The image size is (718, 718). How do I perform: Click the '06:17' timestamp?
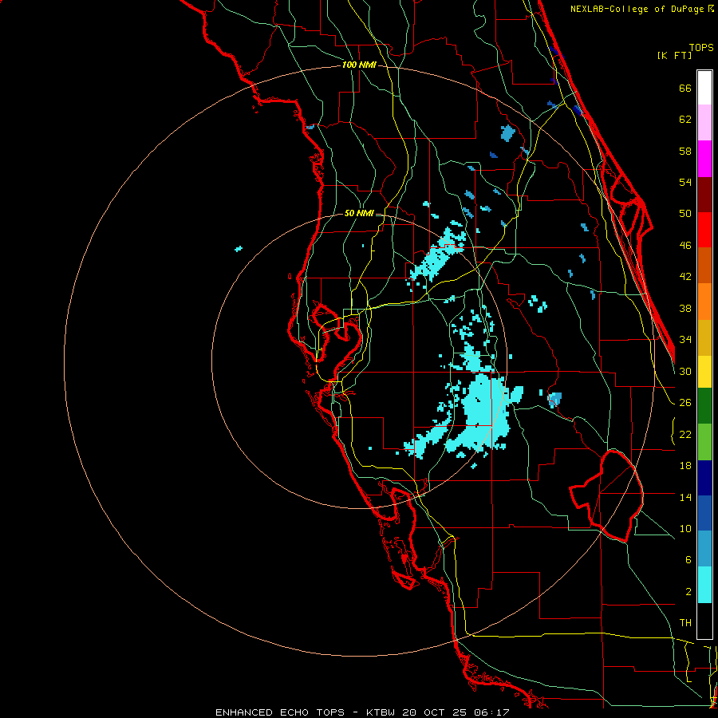pyautogui.click(x=493, y=712)
